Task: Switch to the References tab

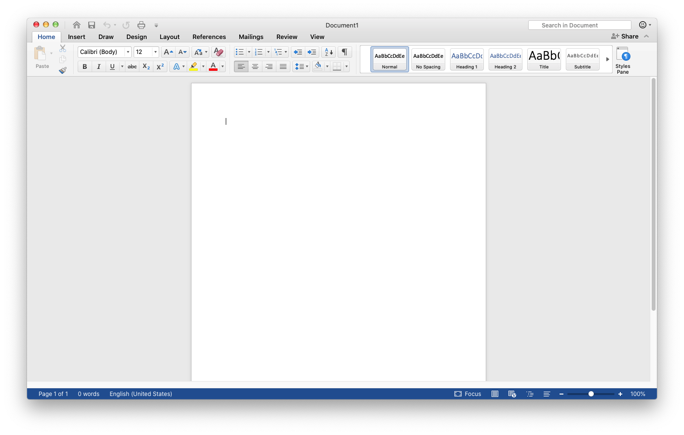Action: click(x=209, y=37)
